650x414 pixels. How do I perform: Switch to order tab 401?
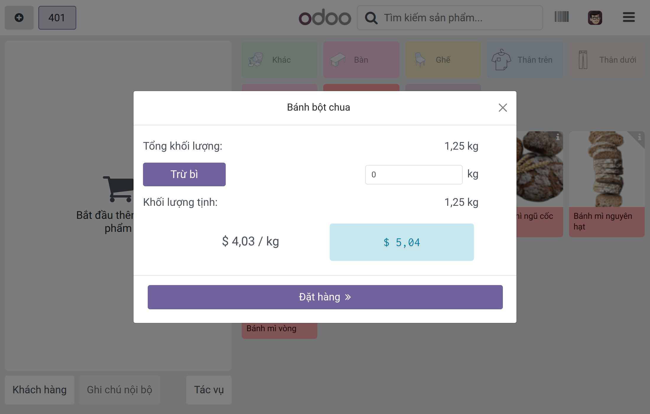tap(57, 18)
